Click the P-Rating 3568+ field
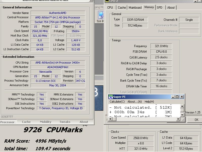Viewport: 202px width, 152px height. tap(75, 31)
